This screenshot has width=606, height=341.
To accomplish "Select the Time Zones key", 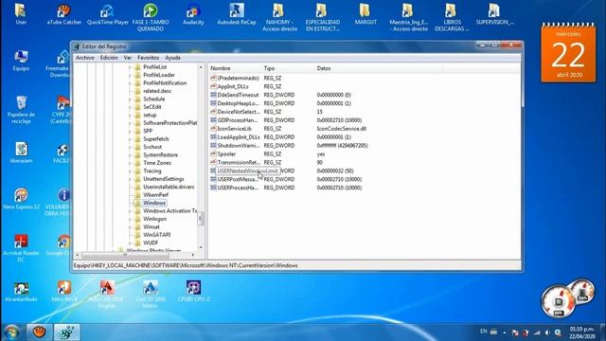I will click(157, 163).
